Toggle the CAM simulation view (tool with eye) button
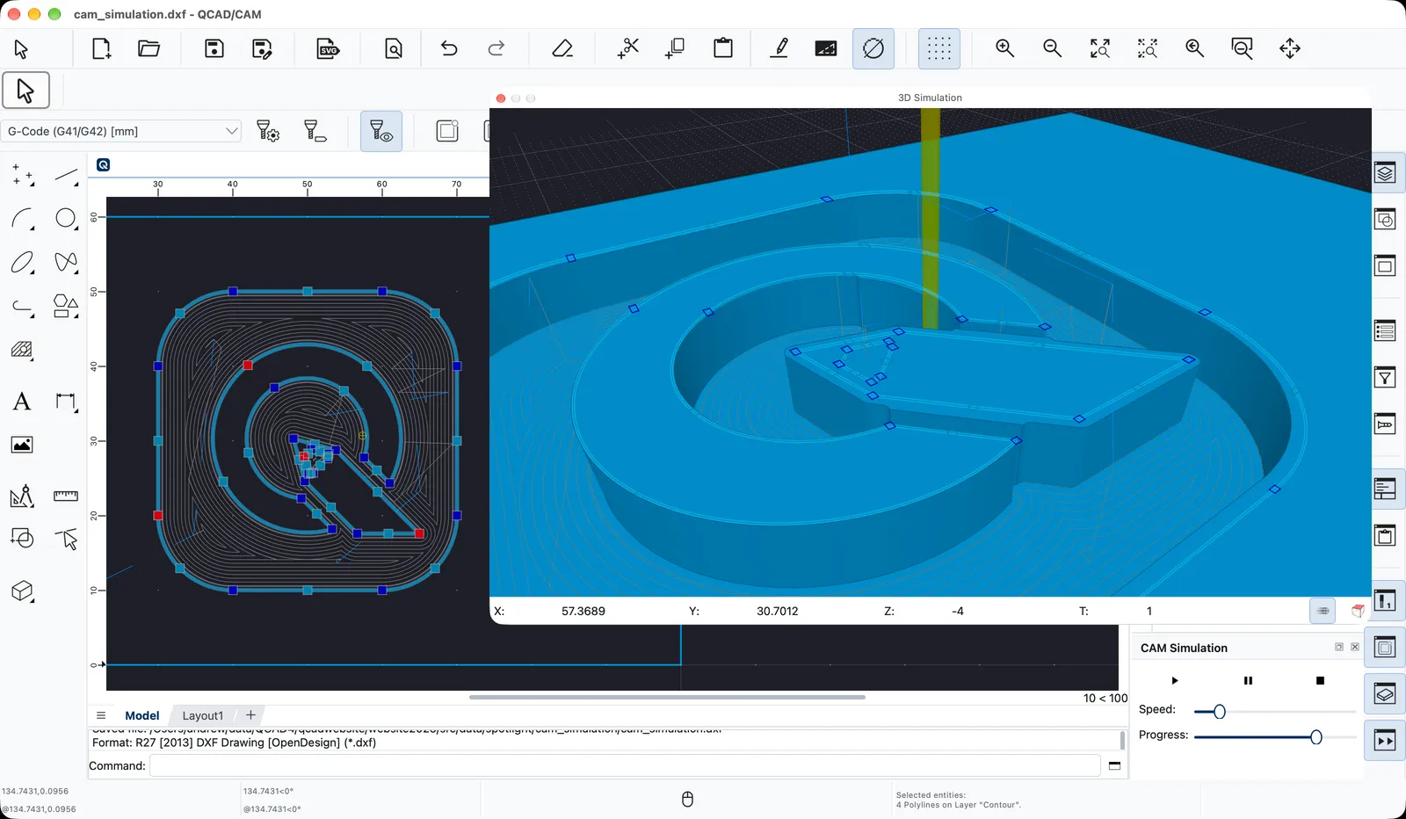Screen dimensions: 1406x819 coord(381,132)
